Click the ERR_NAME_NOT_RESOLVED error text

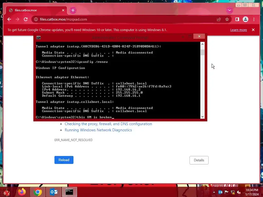pos(73,140)
